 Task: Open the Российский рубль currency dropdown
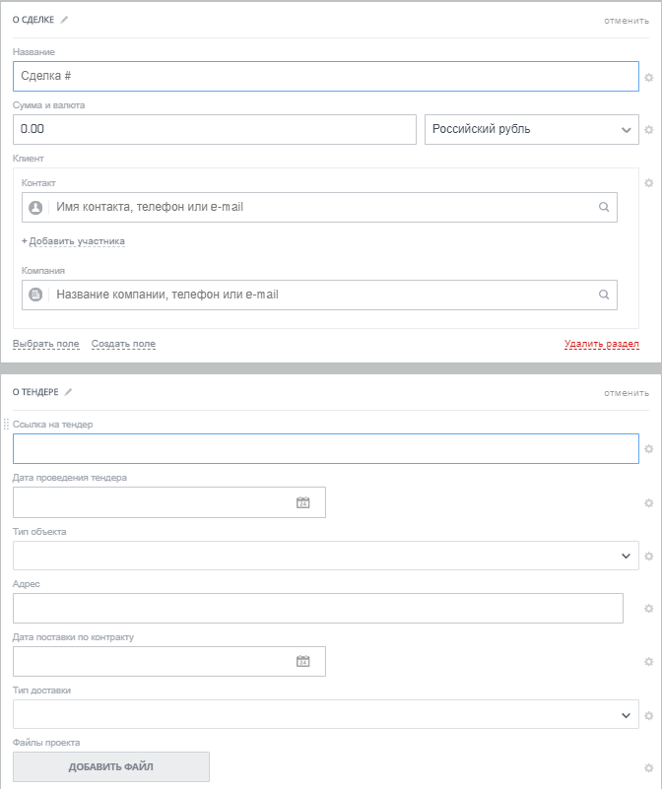coord(532,129)
